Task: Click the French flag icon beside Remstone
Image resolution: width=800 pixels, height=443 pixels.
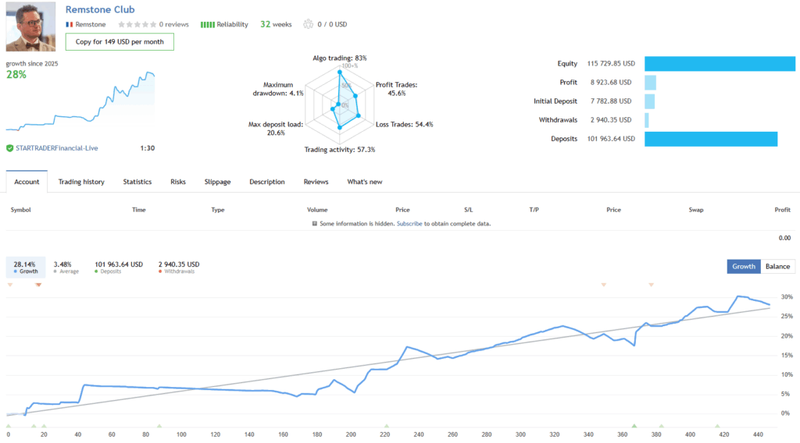Action: pos(69,24)
